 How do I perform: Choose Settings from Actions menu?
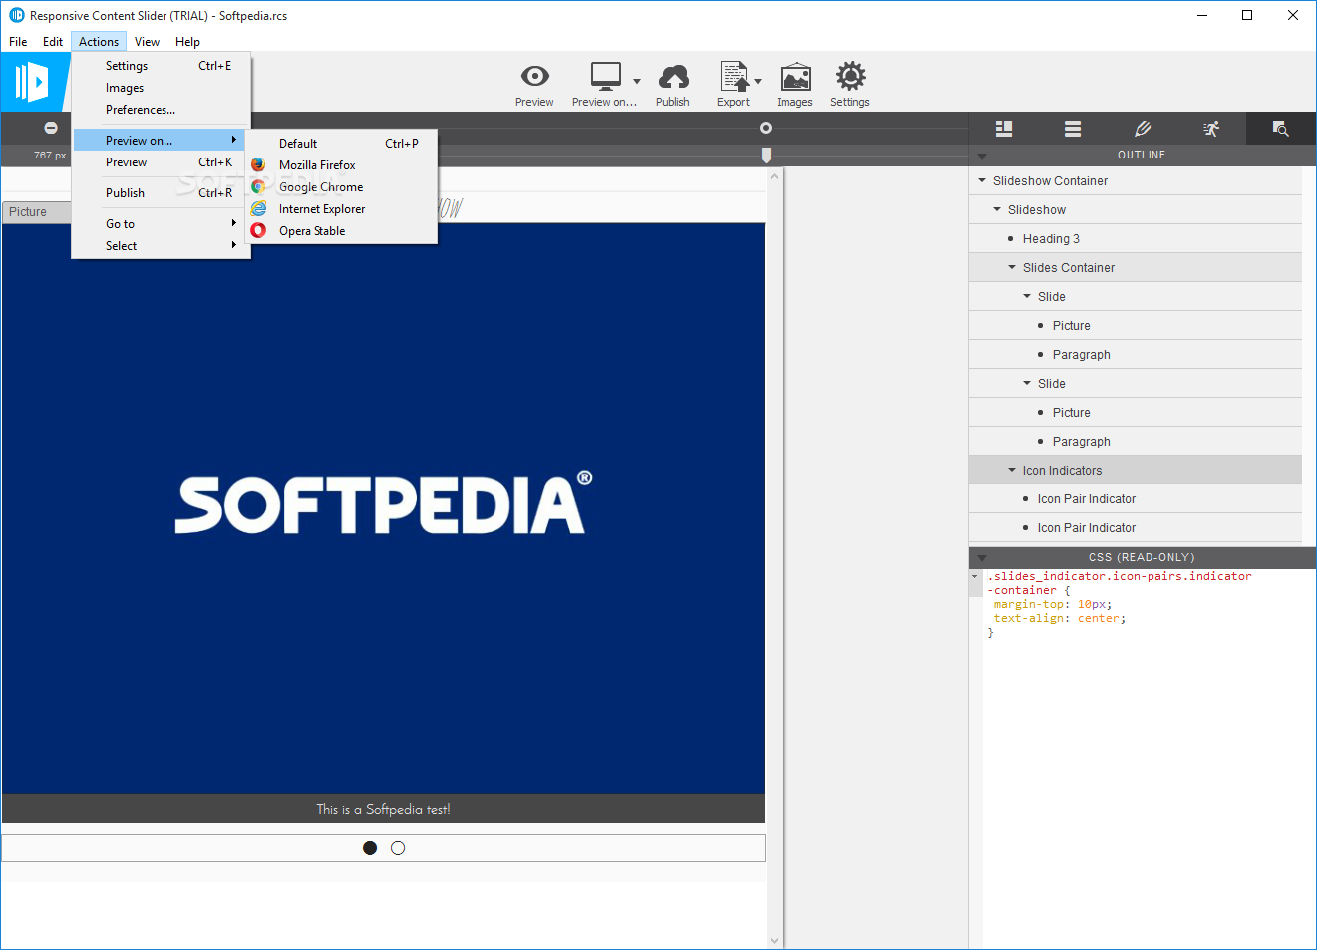(161, 66)
